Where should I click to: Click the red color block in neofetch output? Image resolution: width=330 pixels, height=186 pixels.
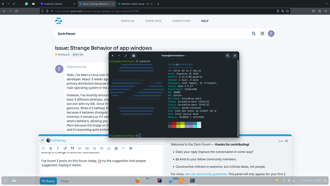point(174,125)
